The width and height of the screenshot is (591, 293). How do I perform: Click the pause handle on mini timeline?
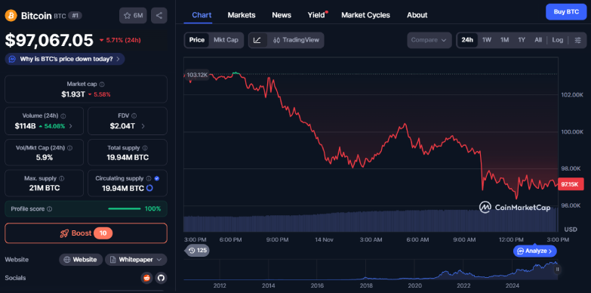point(557,270)
